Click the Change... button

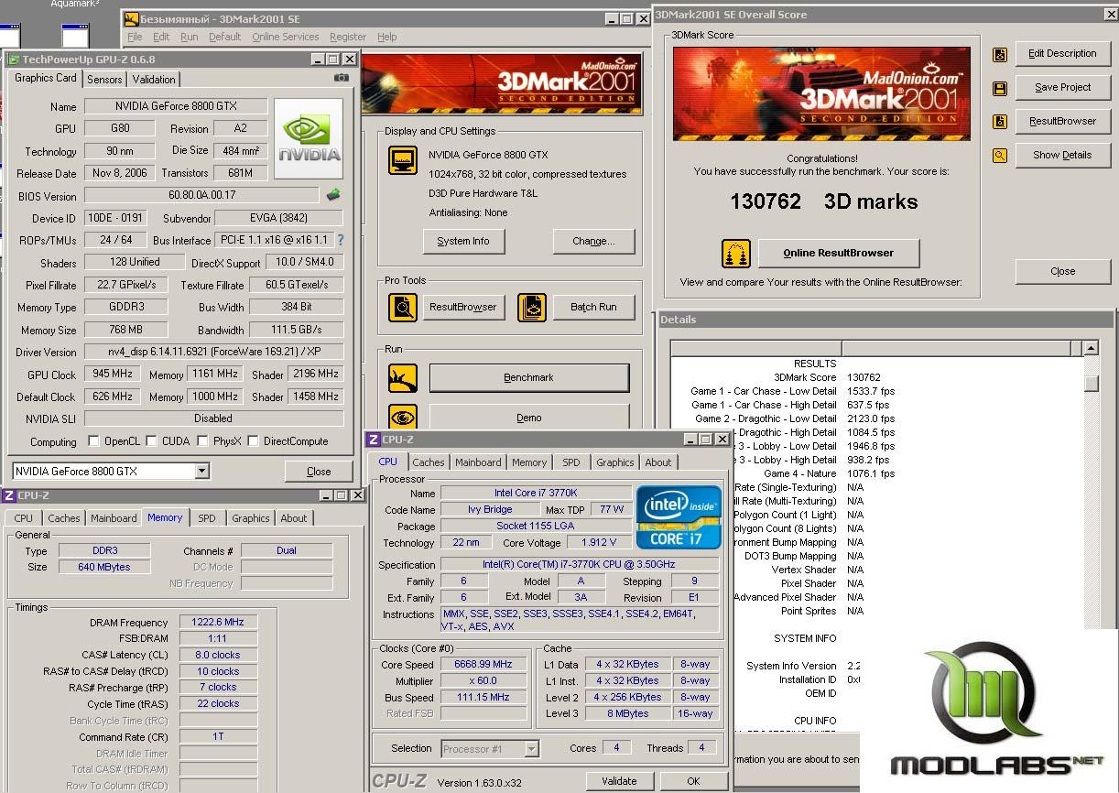593,242
